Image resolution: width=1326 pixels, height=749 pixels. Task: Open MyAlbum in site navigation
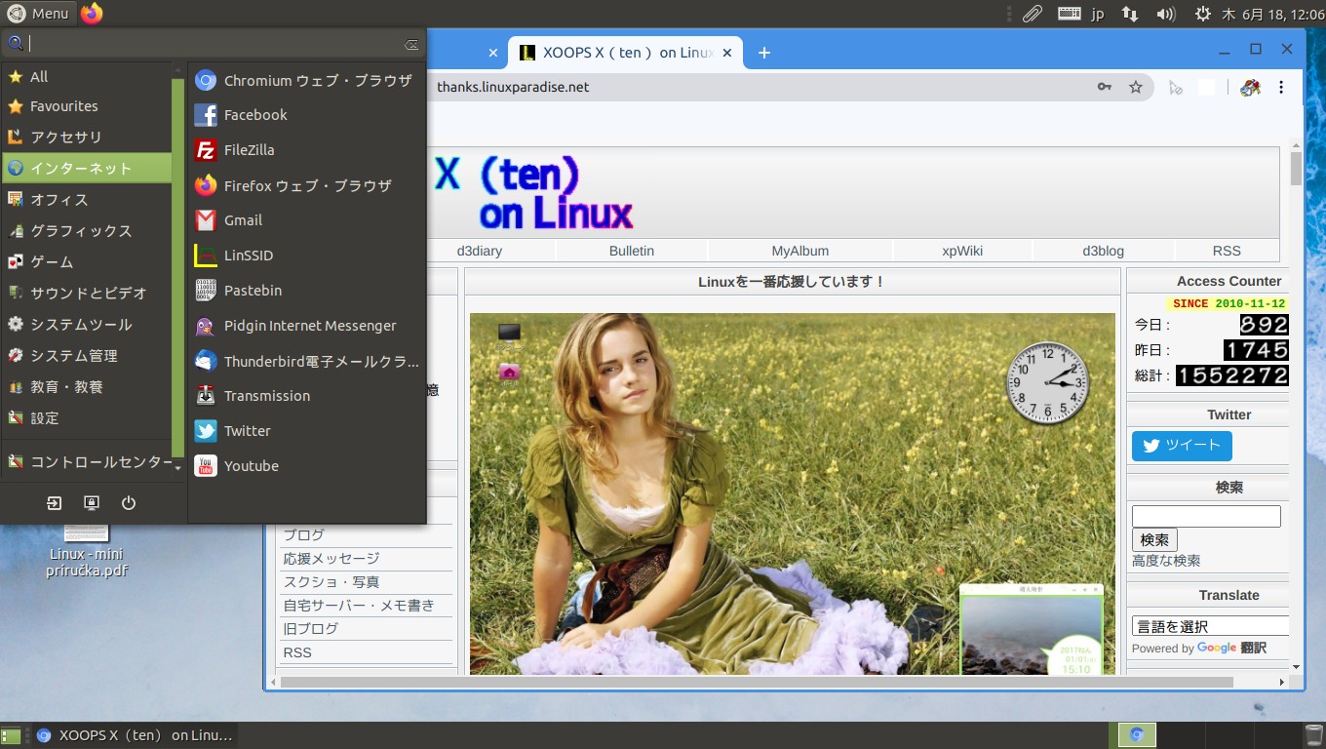point(800,251)
